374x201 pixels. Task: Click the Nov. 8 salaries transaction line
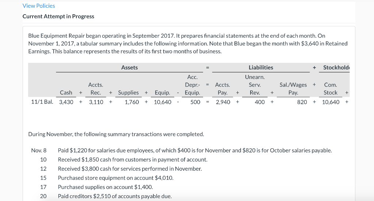[195, 151]
